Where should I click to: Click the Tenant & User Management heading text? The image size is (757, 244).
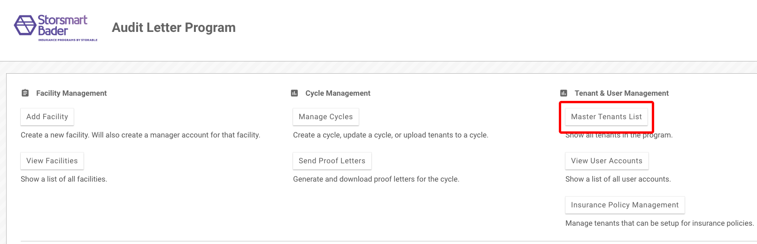(622, 93)
